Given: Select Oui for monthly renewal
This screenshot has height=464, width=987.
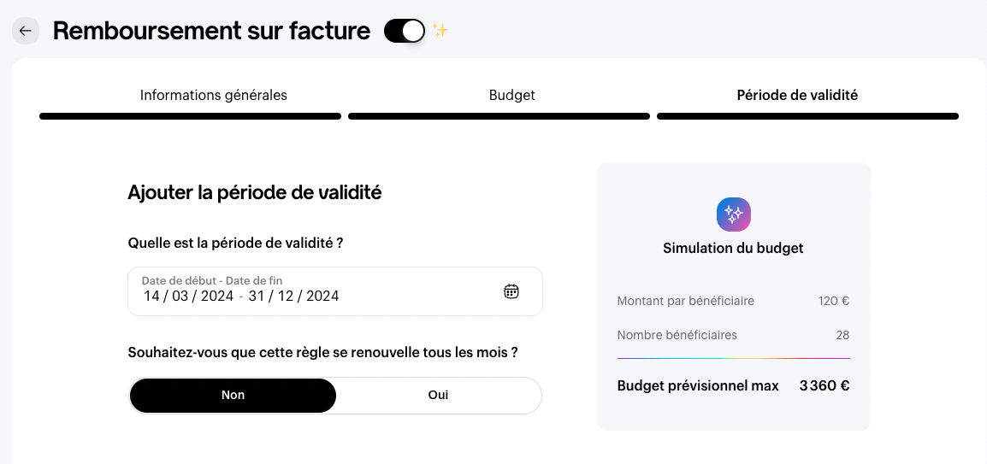Looking at the screenshot, I should (438, 396).
